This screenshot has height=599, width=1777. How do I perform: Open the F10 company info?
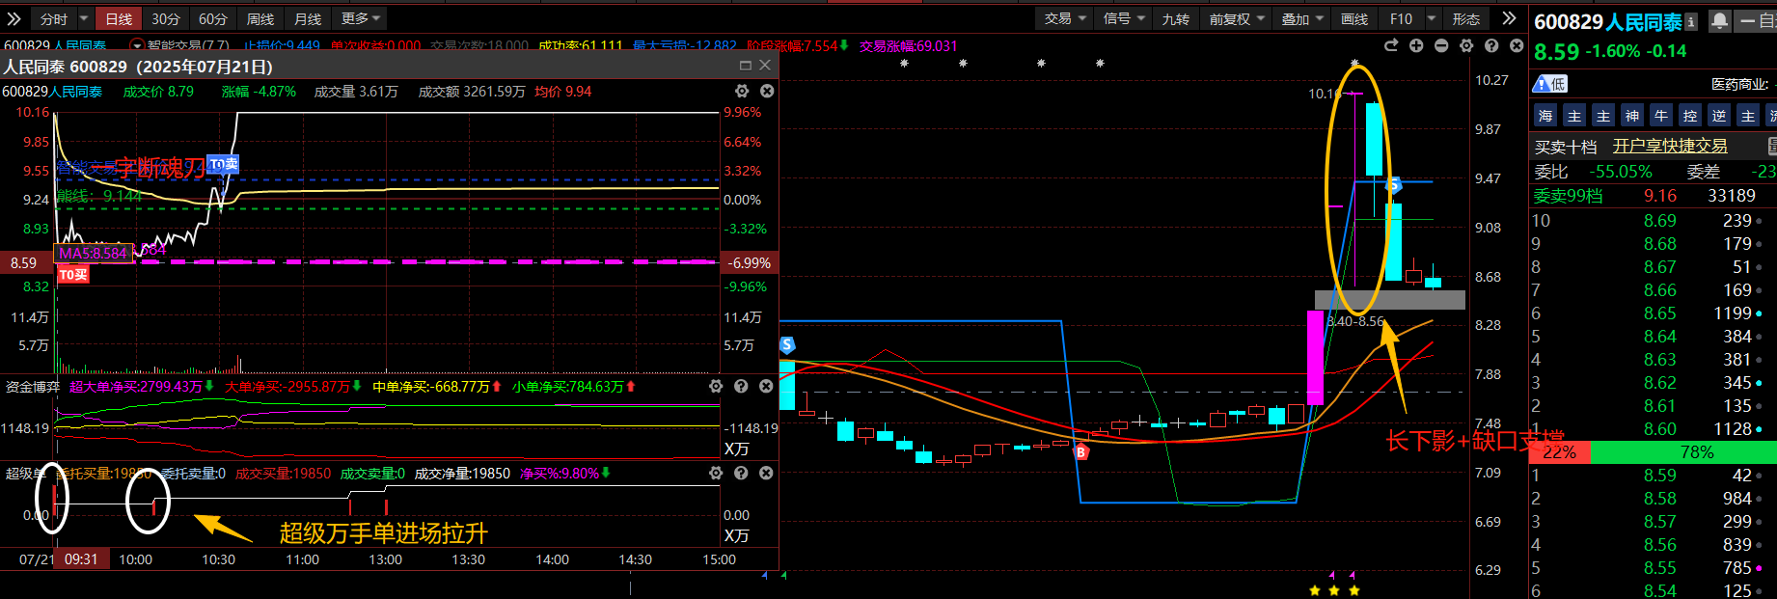coord(1401,19)
